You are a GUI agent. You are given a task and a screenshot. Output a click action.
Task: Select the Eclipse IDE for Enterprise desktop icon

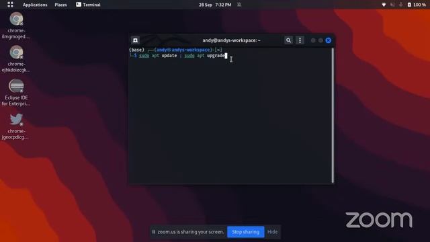(x=16, y=93)
